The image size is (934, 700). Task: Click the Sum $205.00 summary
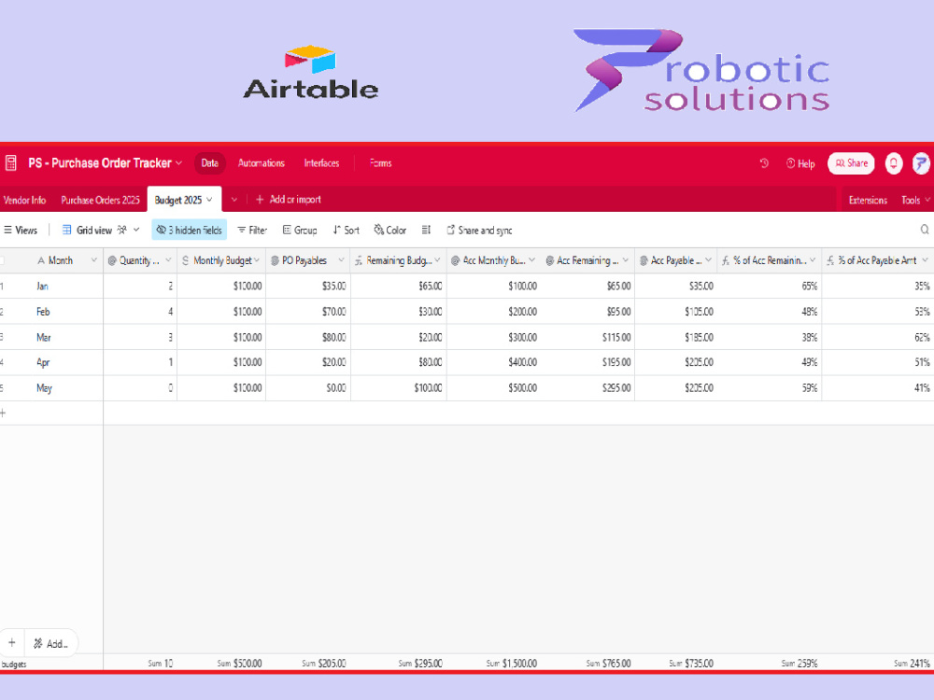tap(323, 663)
